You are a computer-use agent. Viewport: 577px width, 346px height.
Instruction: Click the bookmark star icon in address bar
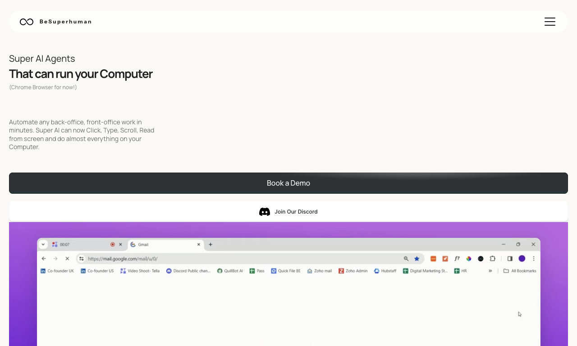click(417, 259)
